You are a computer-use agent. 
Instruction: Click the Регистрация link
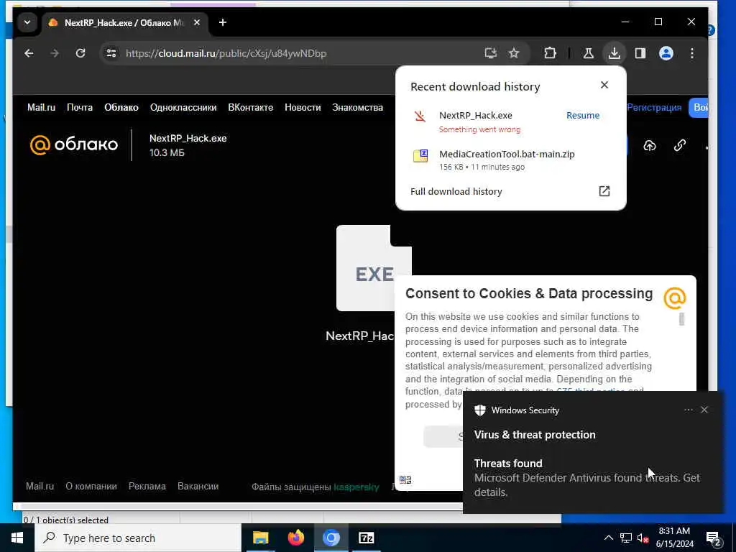654,108
